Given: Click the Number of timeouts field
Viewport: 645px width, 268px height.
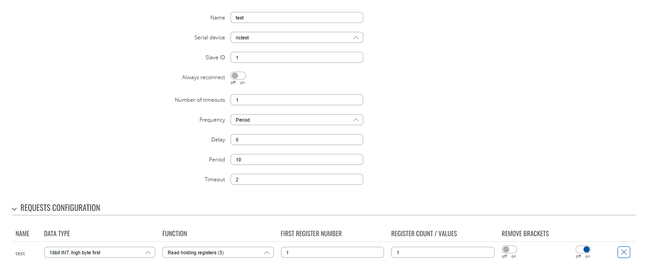Looking at the screenshot, I should point(297,100).
